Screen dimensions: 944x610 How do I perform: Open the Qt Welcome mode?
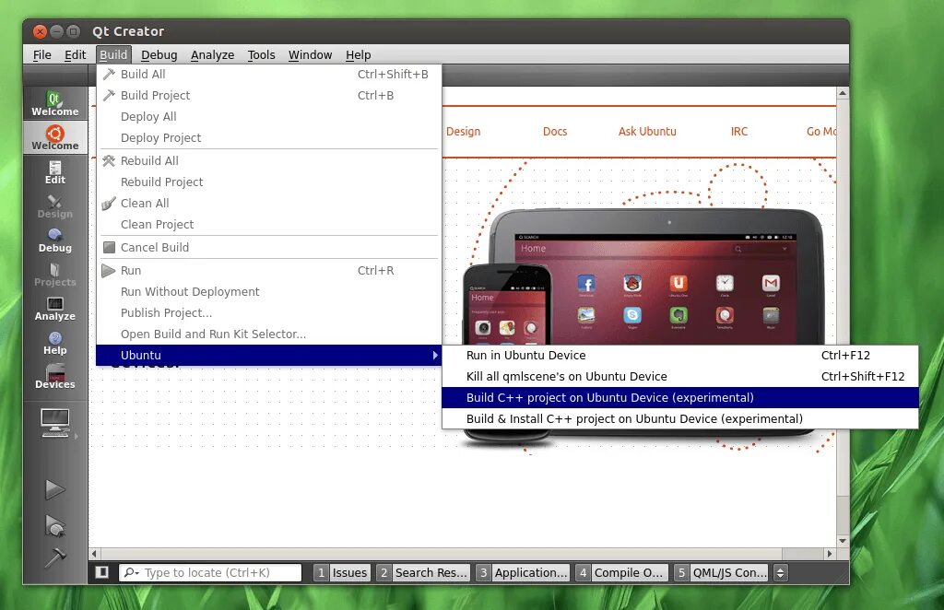(54, 103)
